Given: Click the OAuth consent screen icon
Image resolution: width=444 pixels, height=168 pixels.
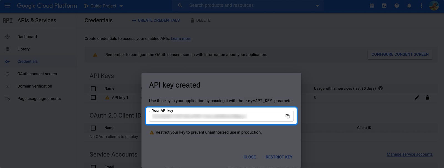Looking at the screenshot, I should 7,74.
